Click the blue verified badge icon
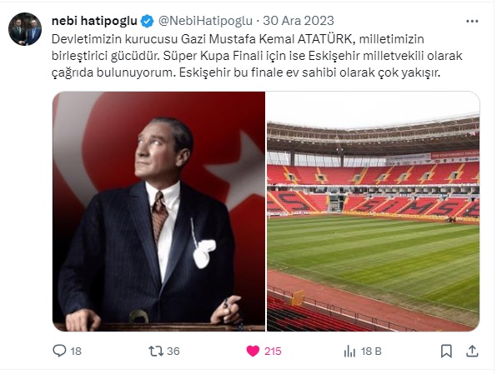Screen dimensions: 502x374 148,21
